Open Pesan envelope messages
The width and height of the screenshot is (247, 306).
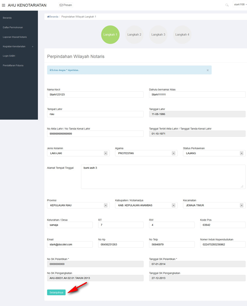tap(65, 5)
